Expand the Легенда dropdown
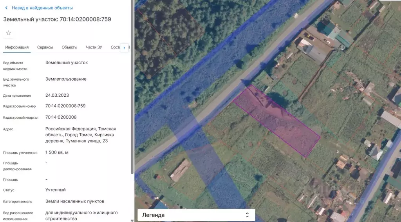 coord(196,215)
